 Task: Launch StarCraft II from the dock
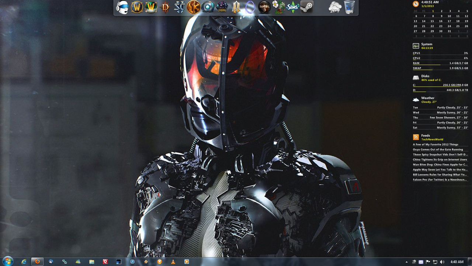coord(179,7)
